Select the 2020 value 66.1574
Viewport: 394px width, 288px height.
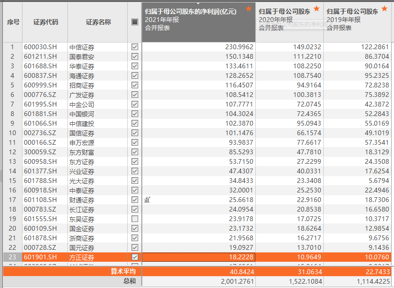pyautogui.click(x=309, y=133)
